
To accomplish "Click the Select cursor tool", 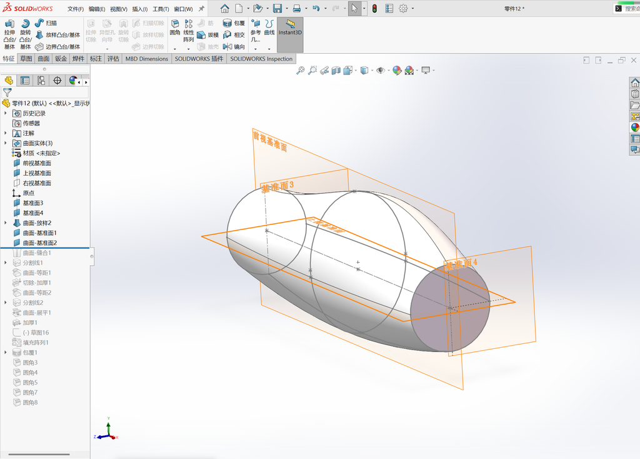I will (x=354, y=9).
